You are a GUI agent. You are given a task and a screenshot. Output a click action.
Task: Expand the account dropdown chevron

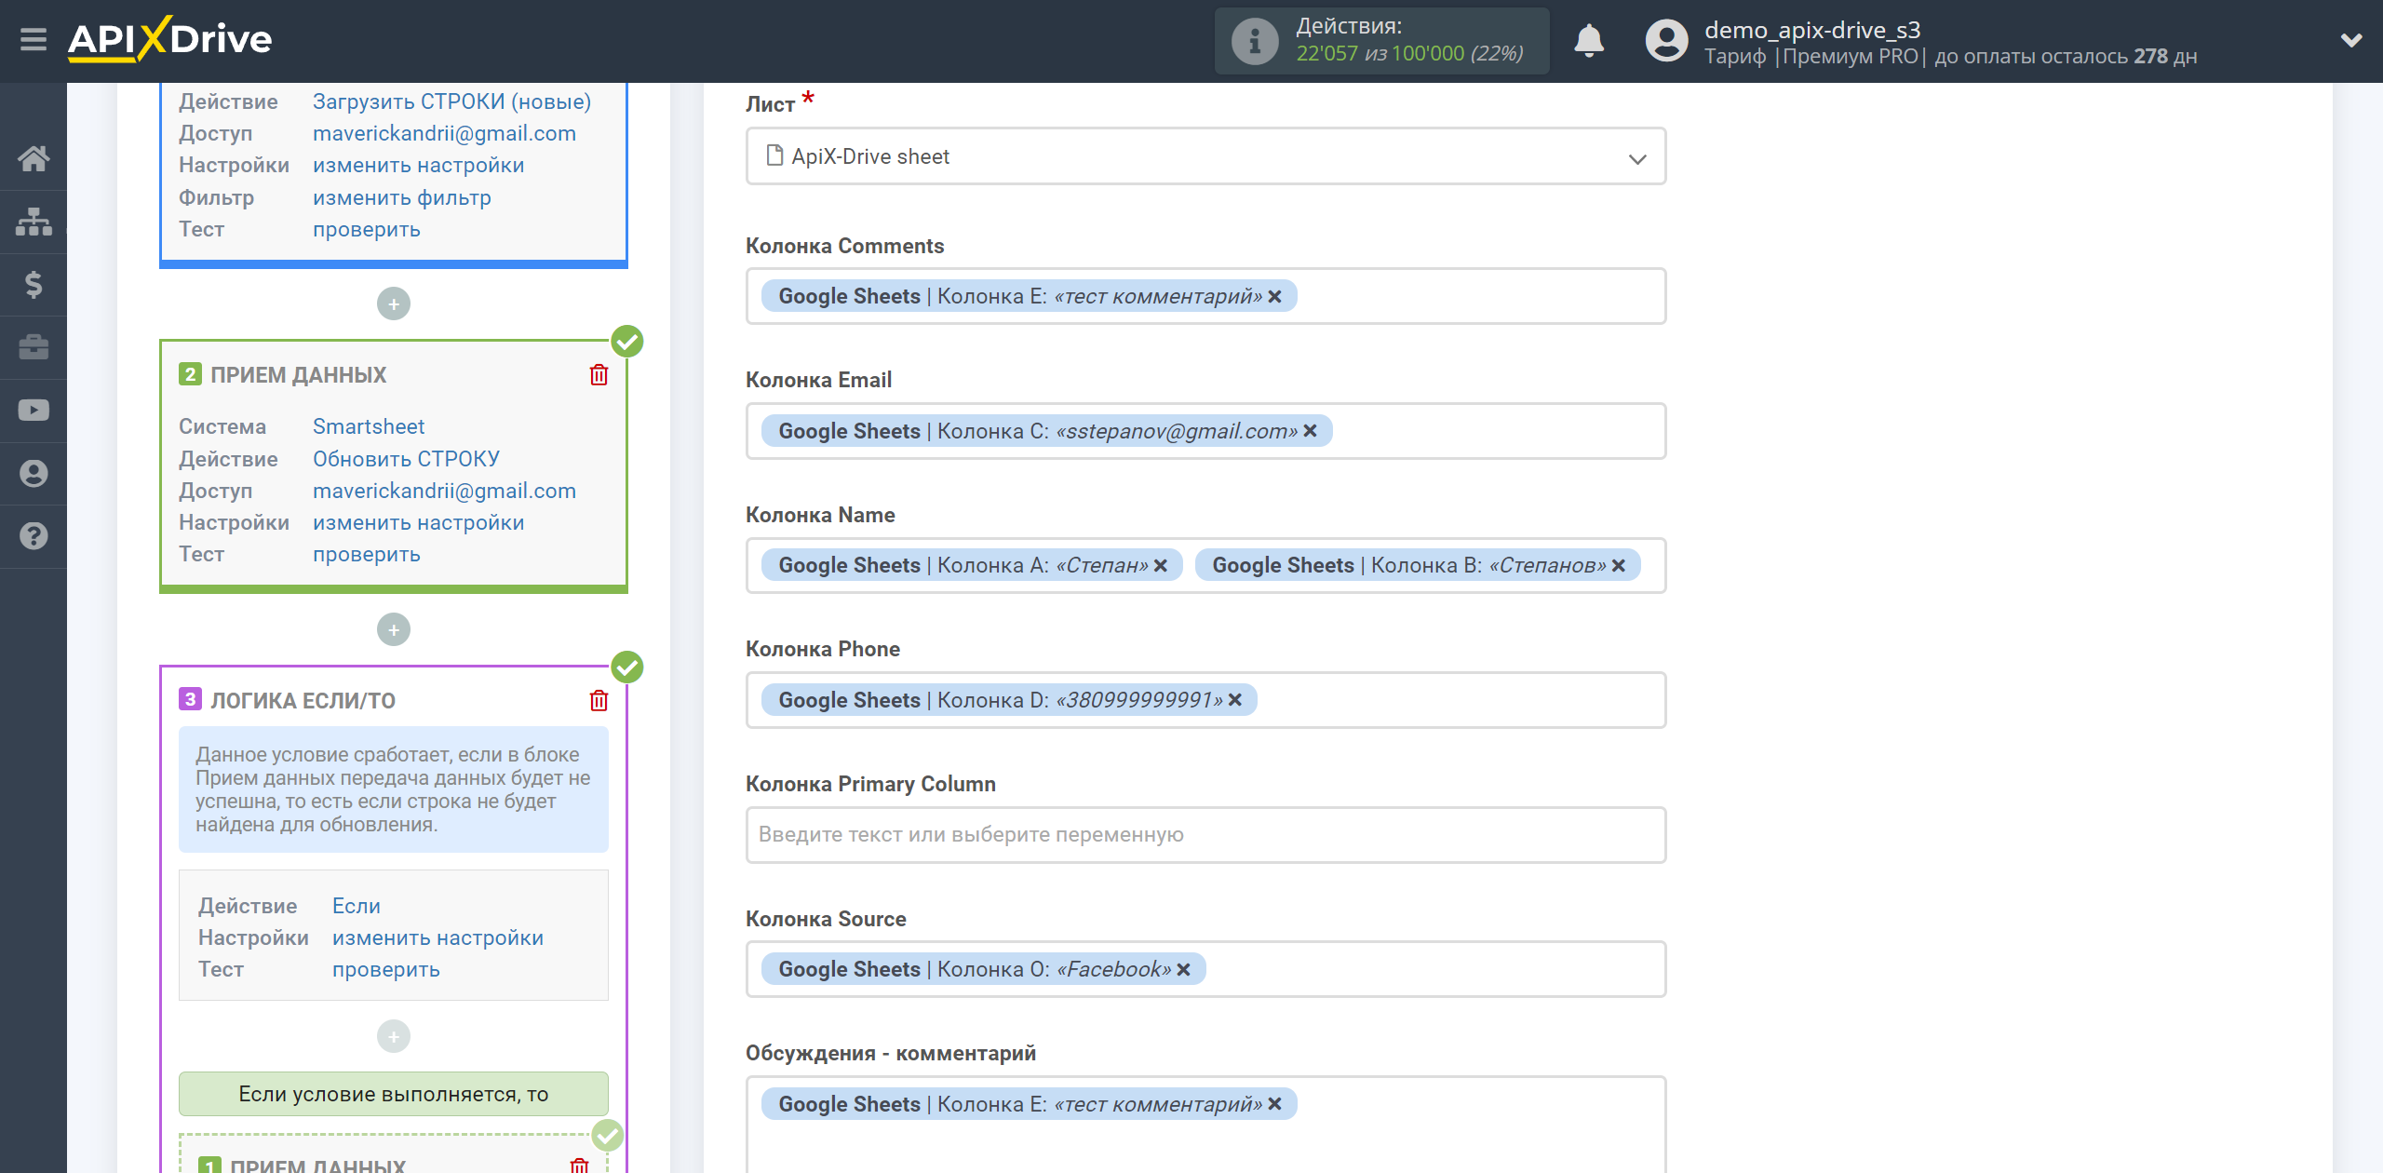[2351, 40]
